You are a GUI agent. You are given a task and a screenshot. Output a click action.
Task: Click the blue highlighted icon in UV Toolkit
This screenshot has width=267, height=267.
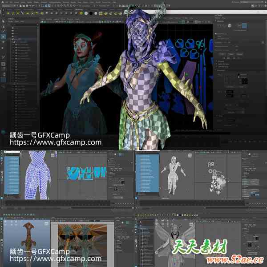coord(244,26)
